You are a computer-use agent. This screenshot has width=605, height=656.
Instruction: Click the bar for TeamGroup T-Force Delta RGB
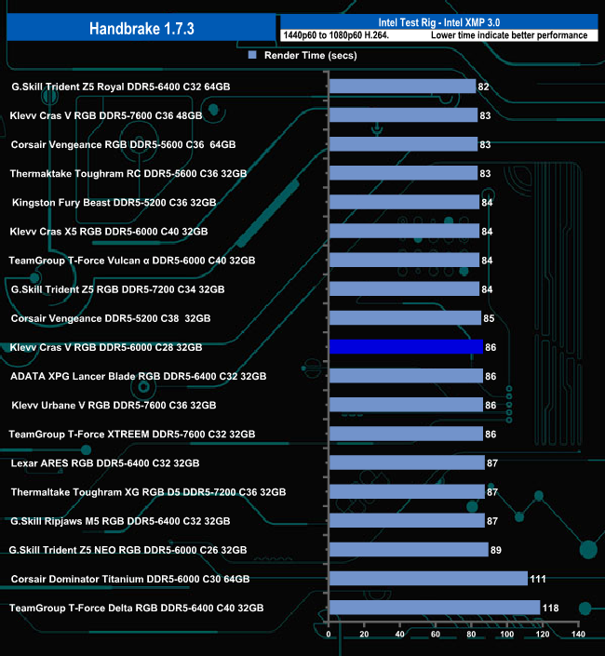435,608
